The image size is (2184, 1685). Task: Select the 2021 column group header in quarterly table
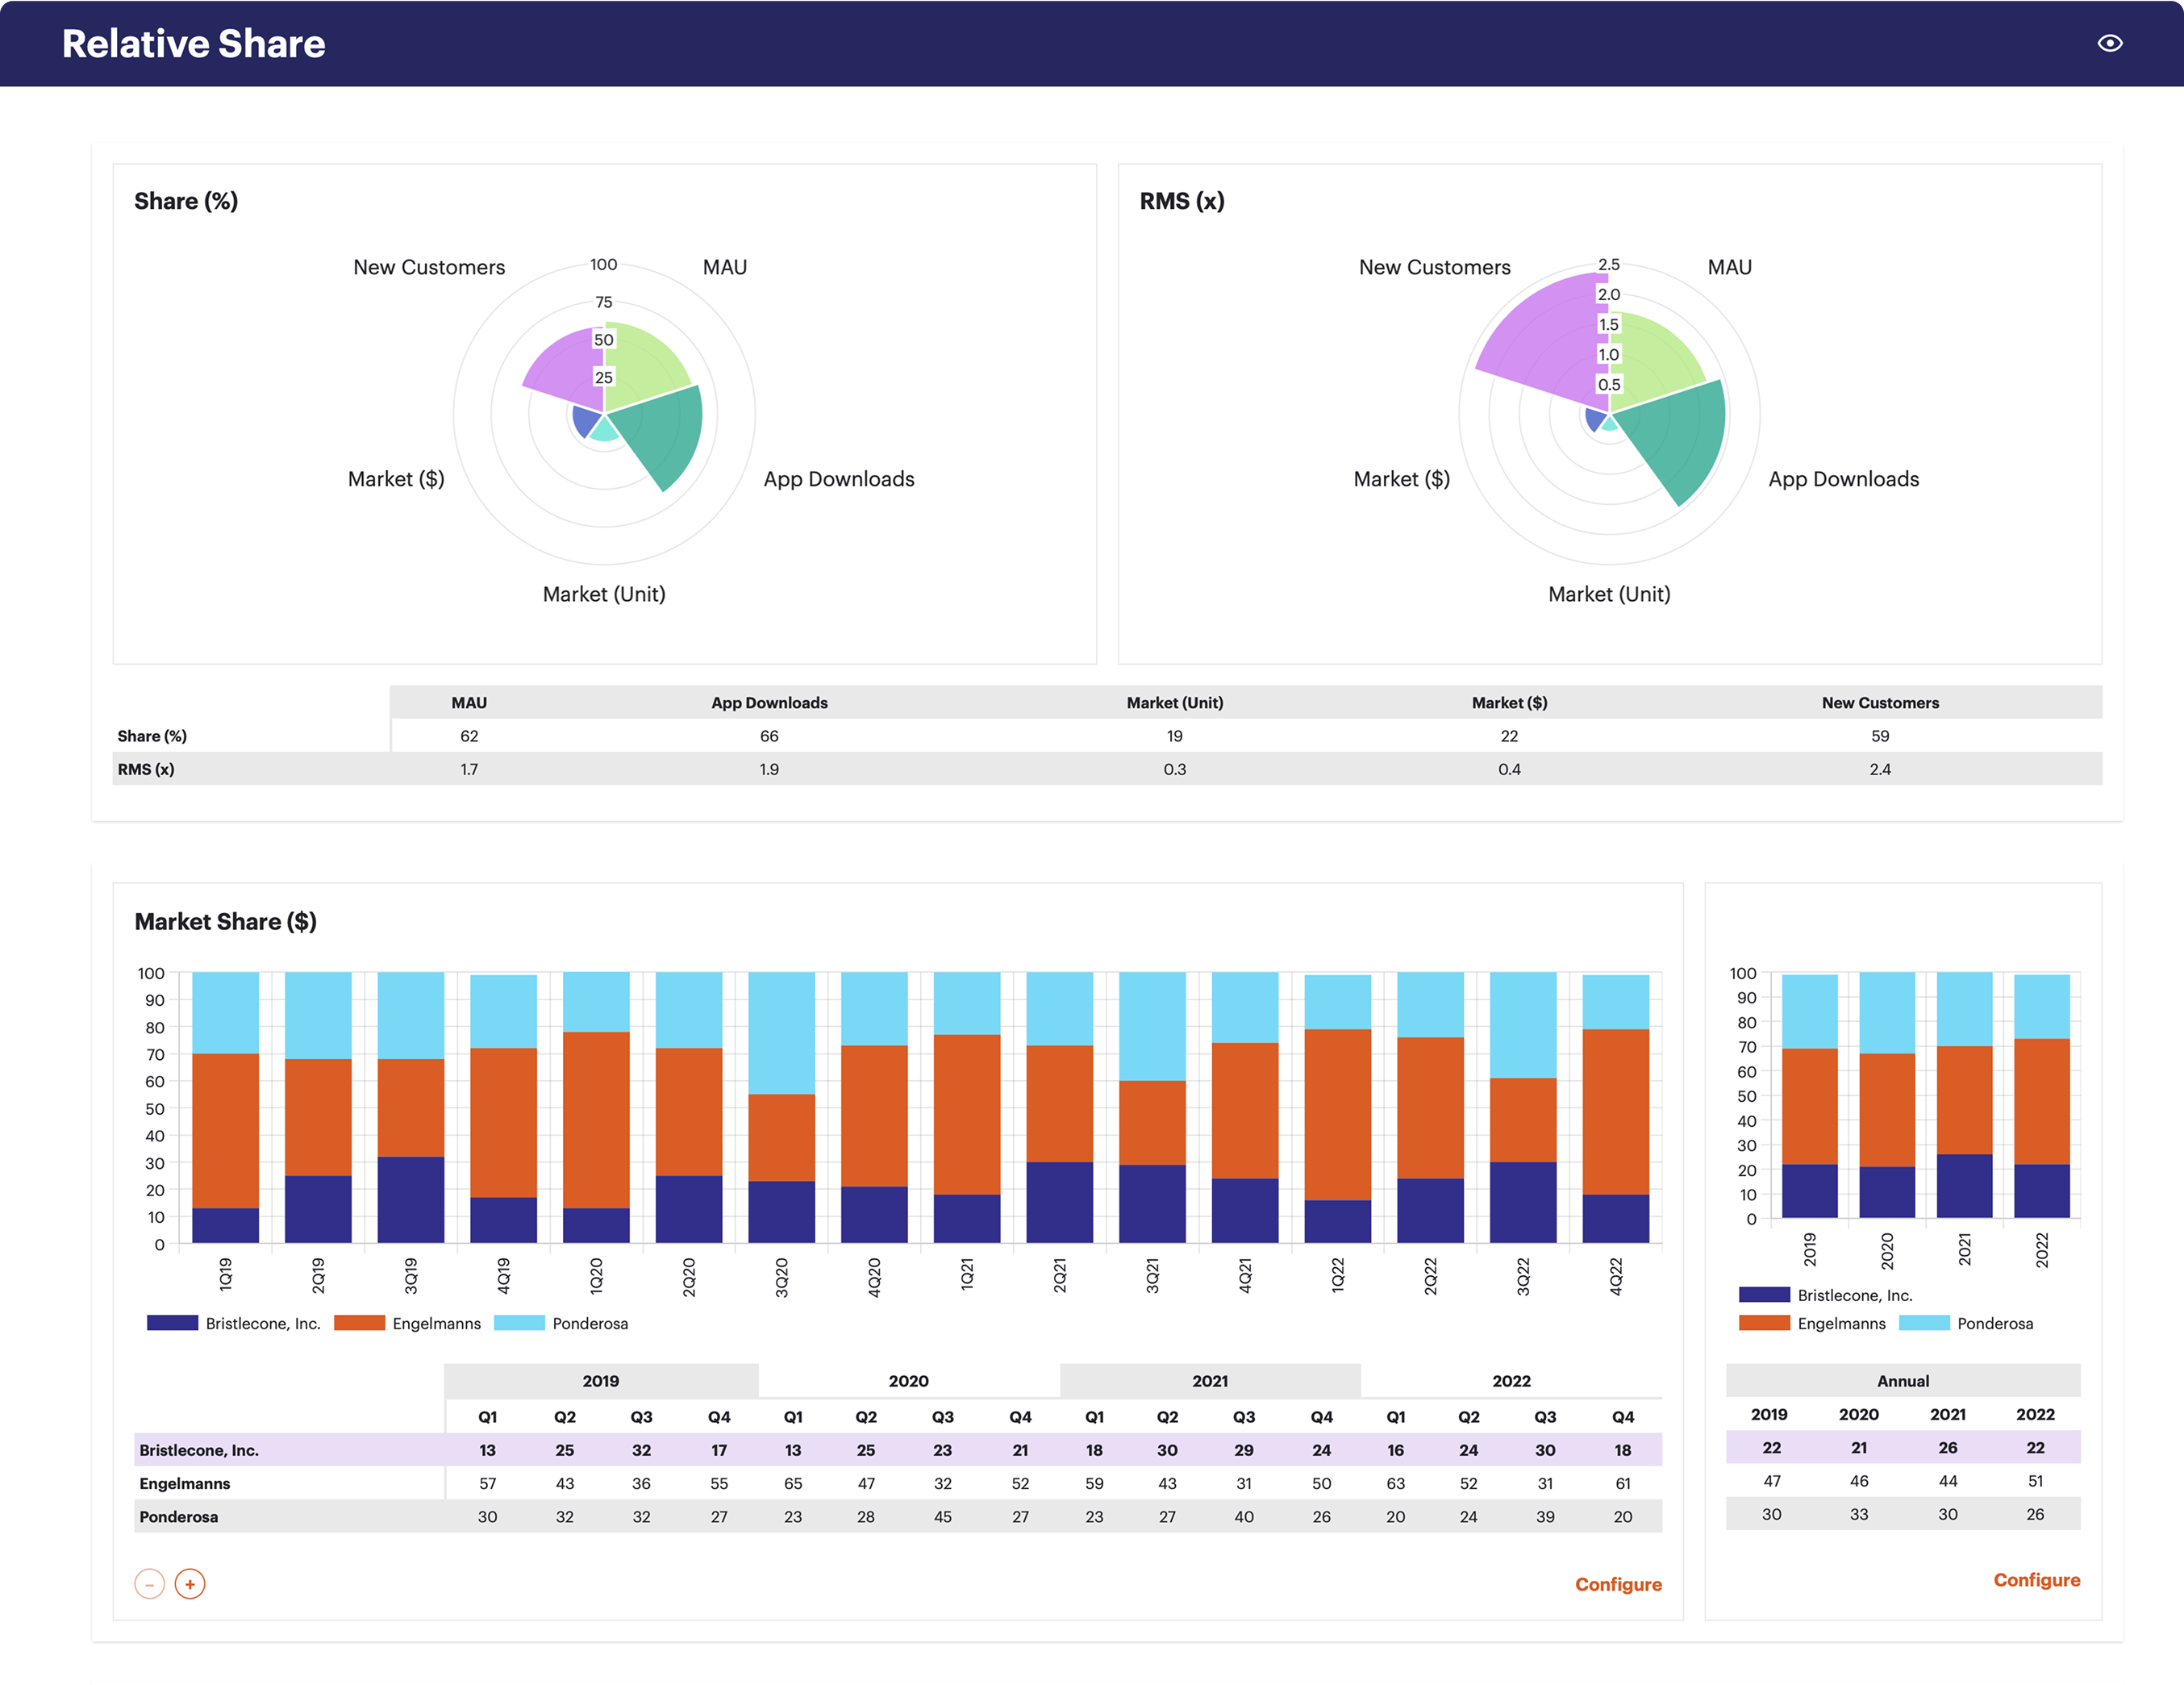[x=1210, y=1381]
